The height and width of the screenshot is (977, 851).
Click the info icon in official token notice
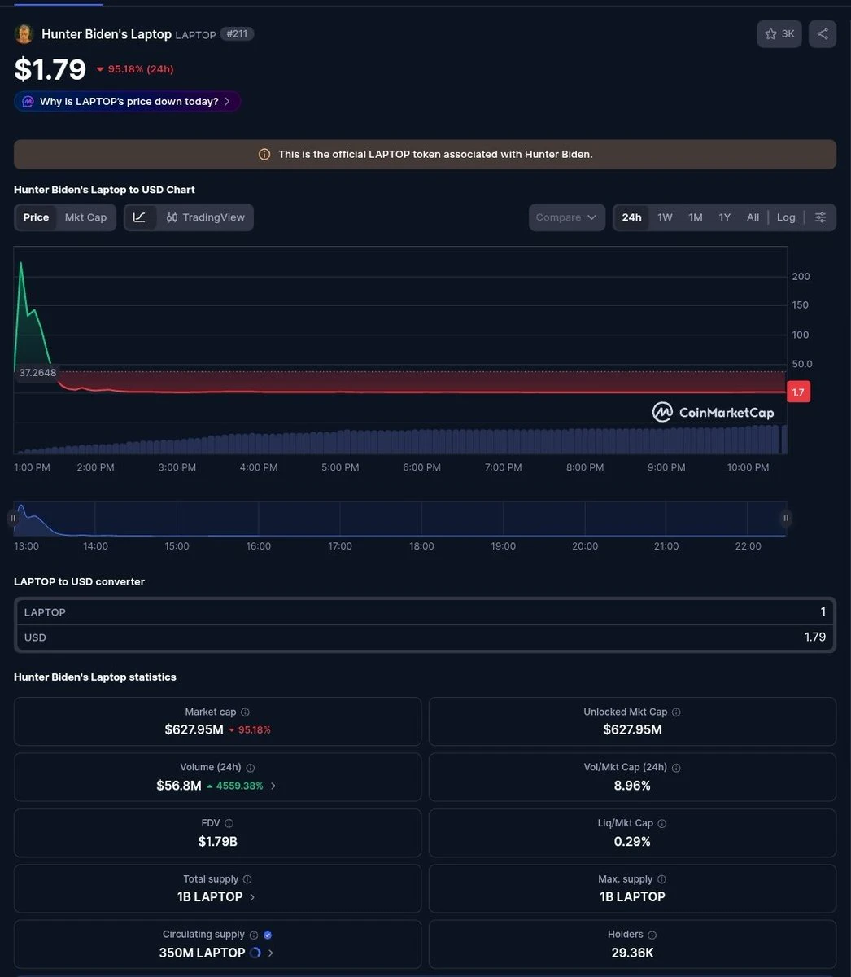point(264,155)
